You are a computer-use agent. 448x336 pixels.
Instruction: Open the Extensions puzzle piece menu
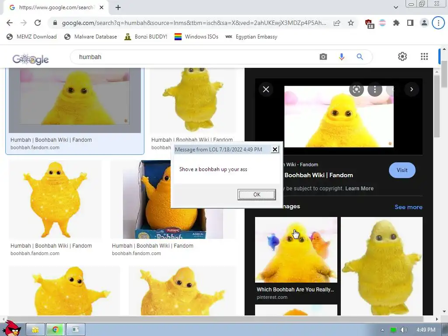tap(396, 23)
